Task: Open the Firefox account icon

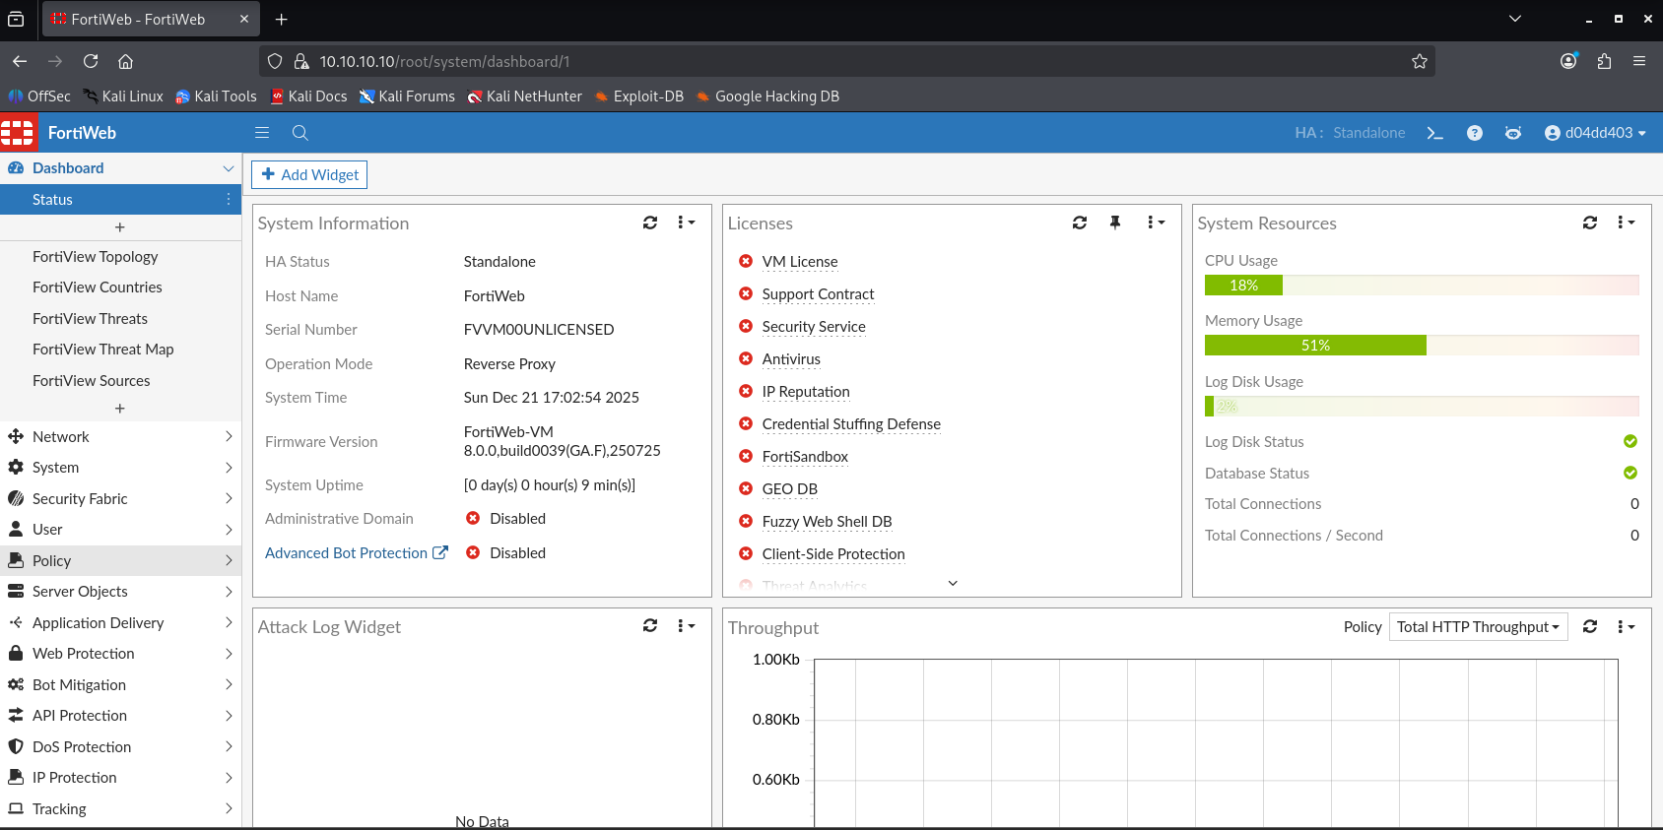Action: click(x=1568, y=61)
